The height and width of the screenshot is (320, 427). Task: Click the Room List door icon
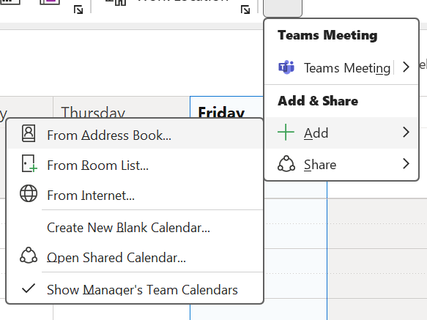29,164
